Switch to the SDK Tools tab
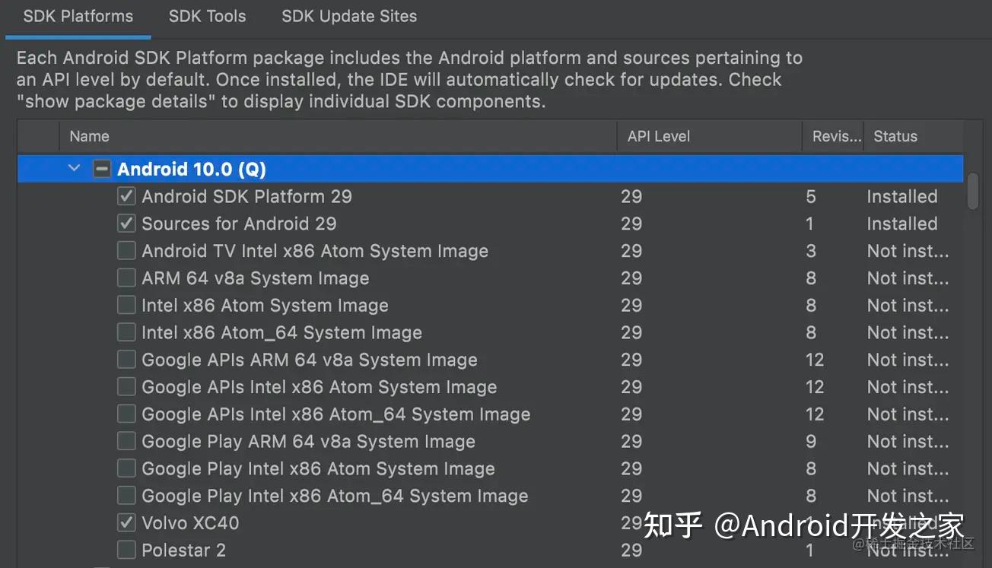This screenshot has width=992, height=568. (x=206, y=16)
